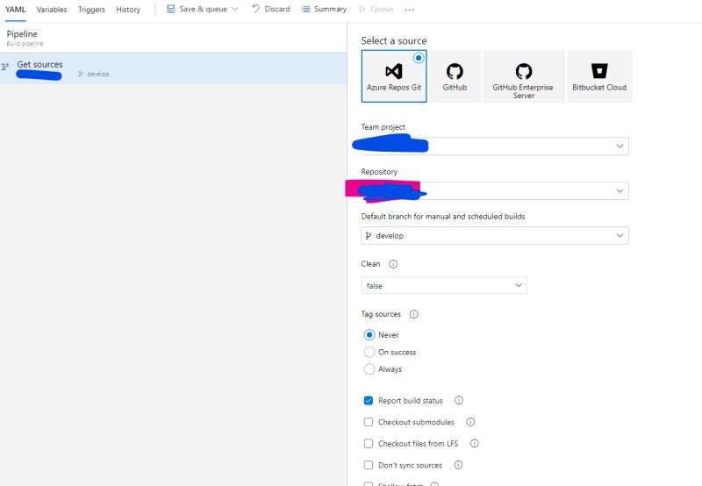Select Bitbucket Cloud as source
This screenshot has width=702, height=486.
click(599, 76)
